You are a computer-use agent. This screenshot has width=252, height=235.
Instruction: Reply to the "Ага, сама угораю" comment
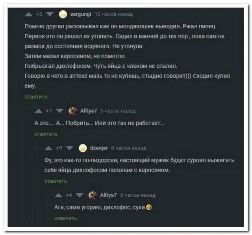(65, 218)
